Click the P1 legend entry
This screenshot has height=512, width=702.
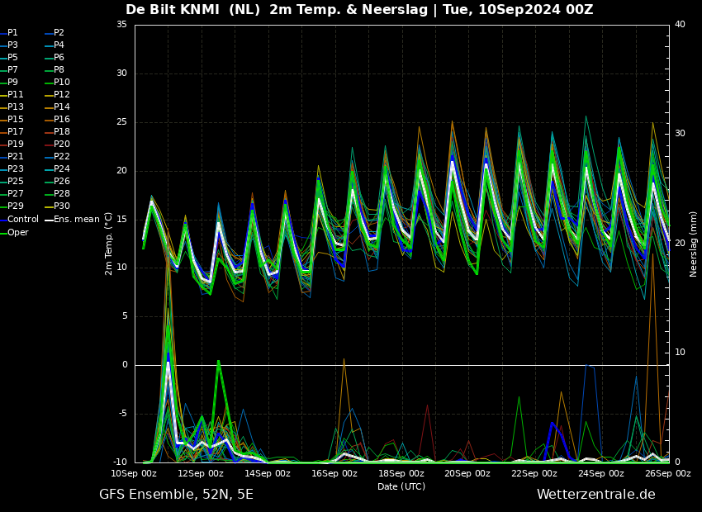12,33
